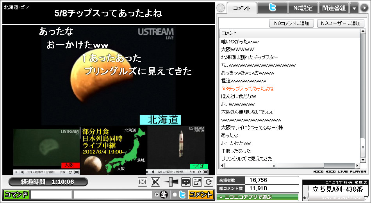Click the horizontal scroll-left arrow in comments
Screen dimensions: 371x203
click(222, 166)
